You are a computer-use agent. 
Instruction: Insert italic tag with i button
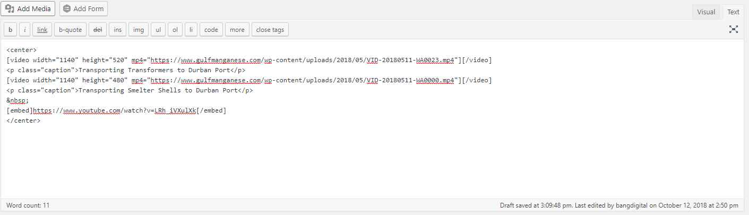point(25,30)
